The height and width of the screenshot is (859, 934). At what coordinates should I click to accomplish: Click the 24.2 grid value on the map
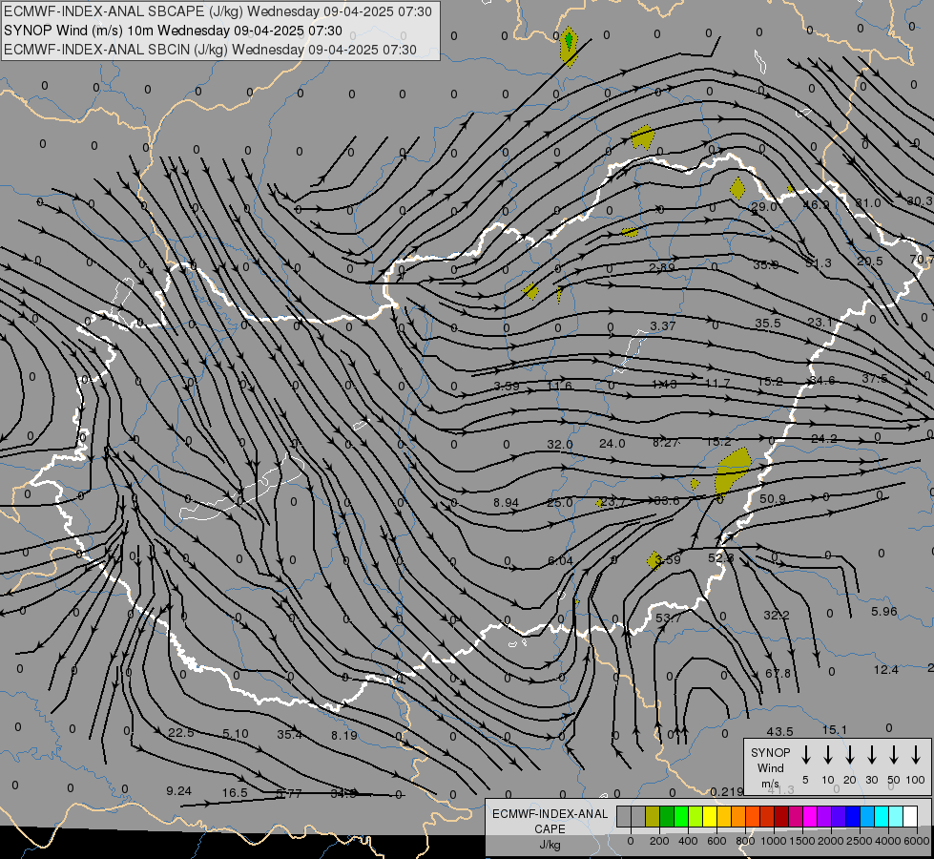click(824, 439)
